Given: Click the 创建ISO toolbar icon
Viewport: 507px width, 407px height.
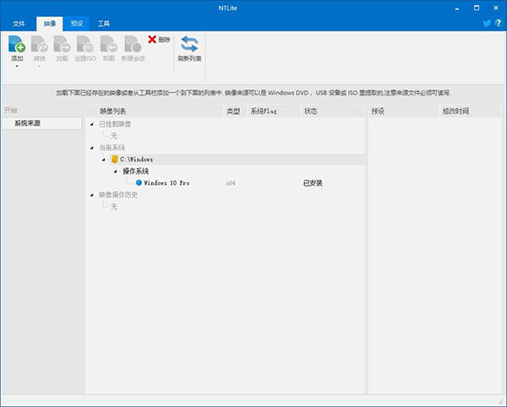Looking at the screenshot, I should point(85,44).
